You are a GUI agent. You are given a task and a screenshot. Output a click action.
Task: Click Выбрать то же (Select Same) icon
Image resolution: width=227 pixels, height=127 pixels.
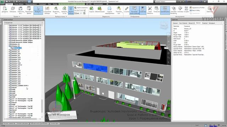click(64, 8)
